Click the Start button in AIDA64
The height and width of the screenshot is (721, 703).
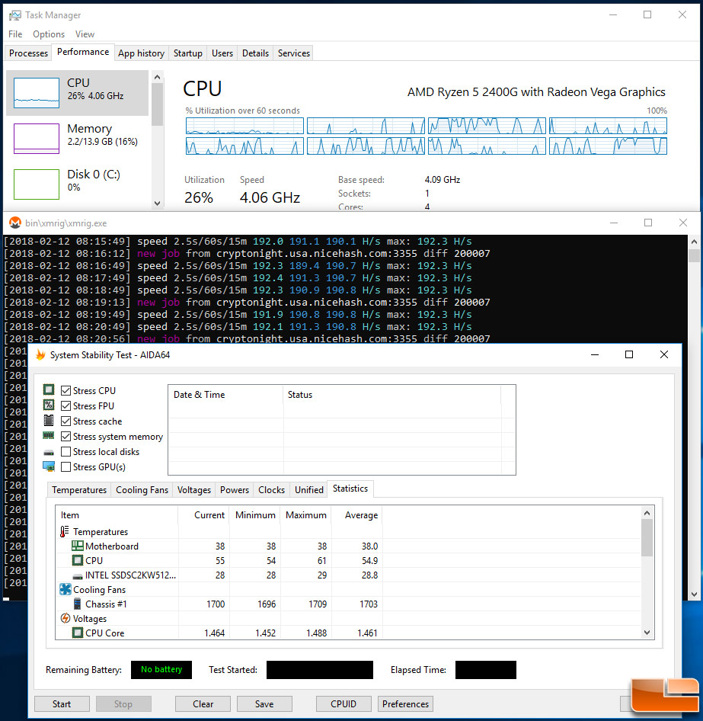point(62,704)
